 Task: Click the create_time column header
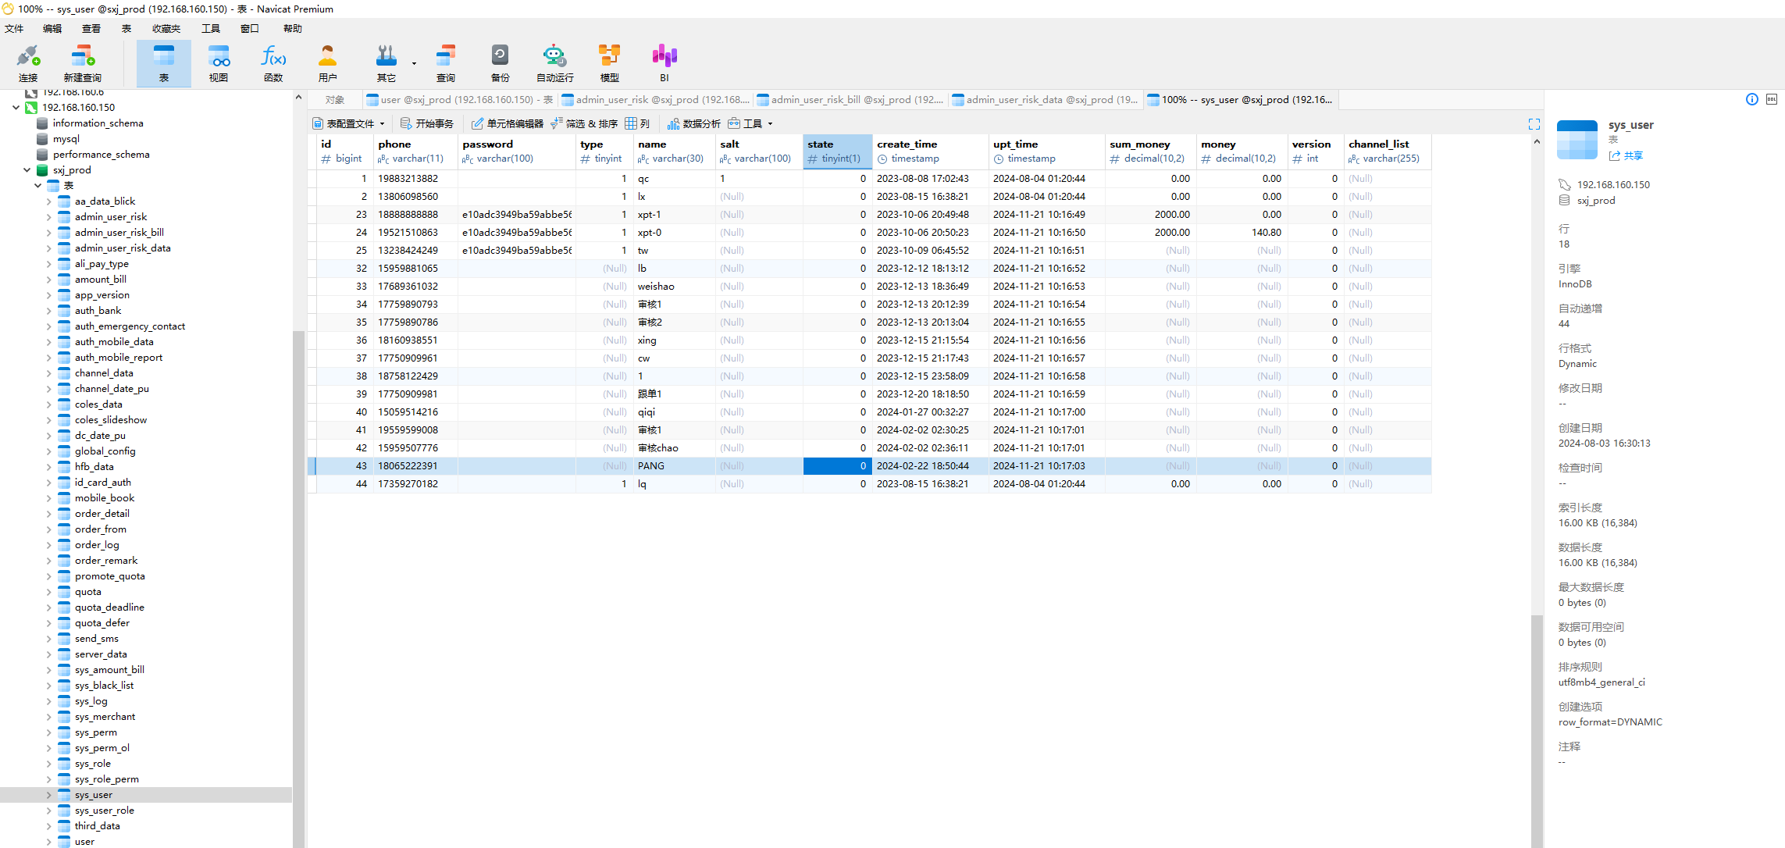930,151
